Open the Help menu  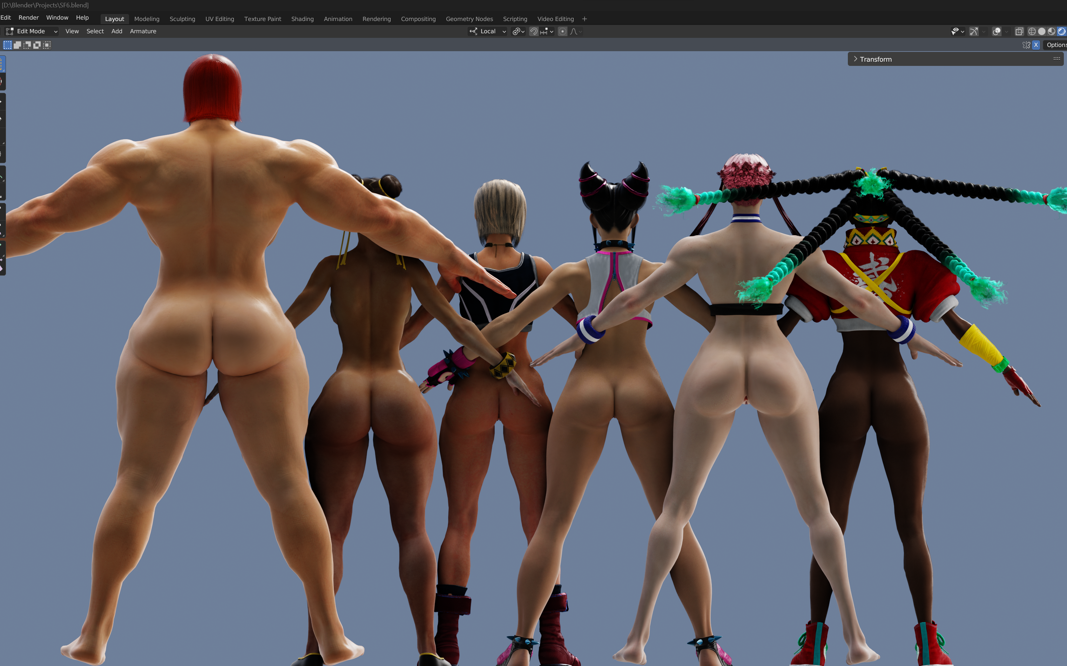[x=82, y=18]
